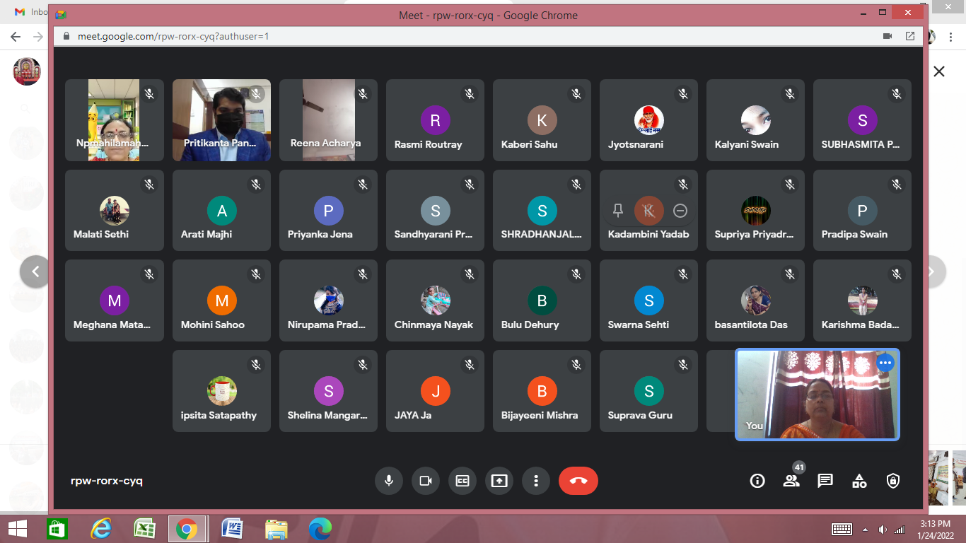The width and height of the screenshot is (966, 543).
Task: Select the Kaberi Sahu name label
Action: click(x=529, y=144)
